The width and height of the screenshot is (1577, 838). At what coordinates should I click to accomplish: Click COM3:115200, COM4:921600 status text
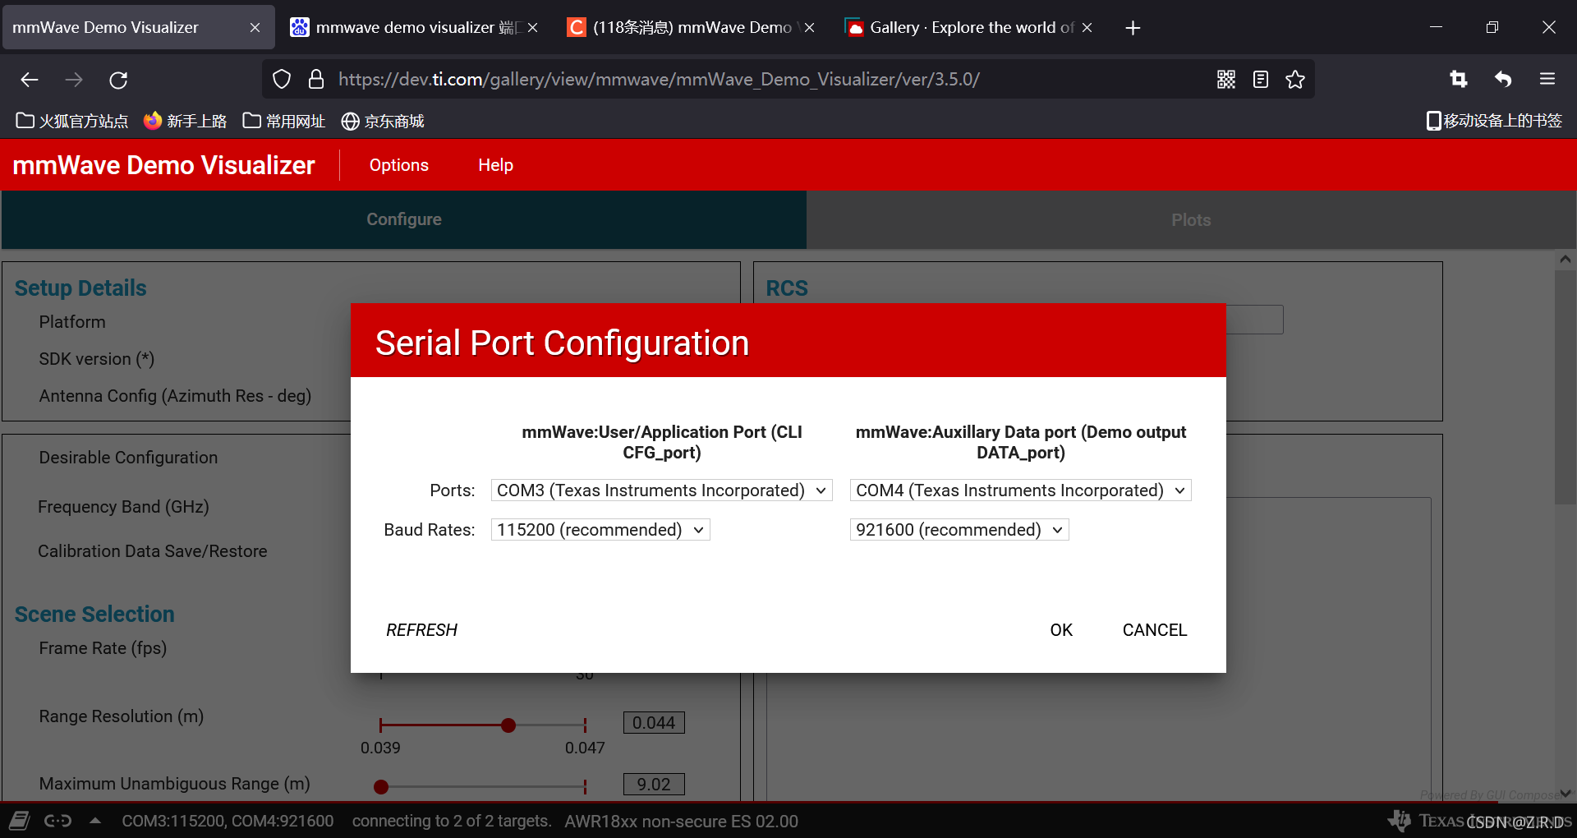pos(228,821)
